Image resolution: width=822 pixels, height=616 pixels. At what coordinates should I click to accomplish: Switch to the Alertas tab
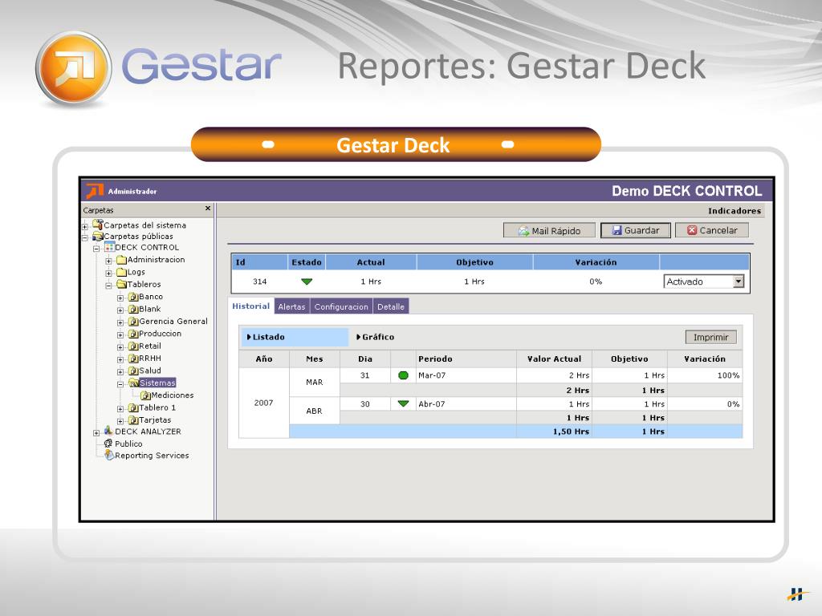pyautogui.click(x=291, y=306)
